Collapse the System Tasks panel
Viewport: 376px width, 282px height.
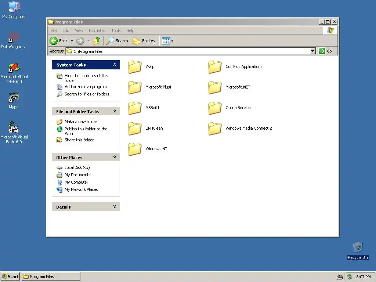click(115, 65)
